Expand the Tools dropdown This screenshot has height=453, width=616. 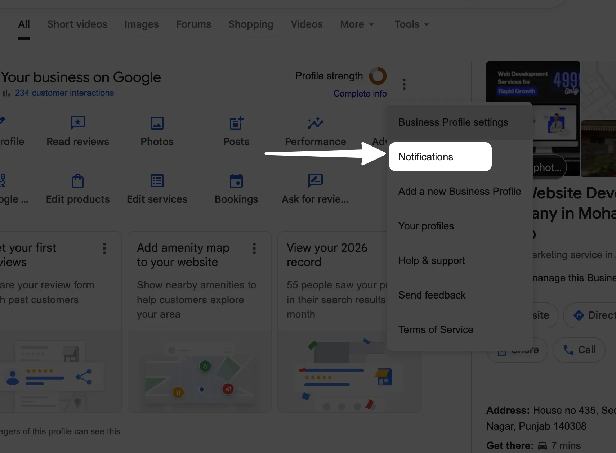[411, 24]
